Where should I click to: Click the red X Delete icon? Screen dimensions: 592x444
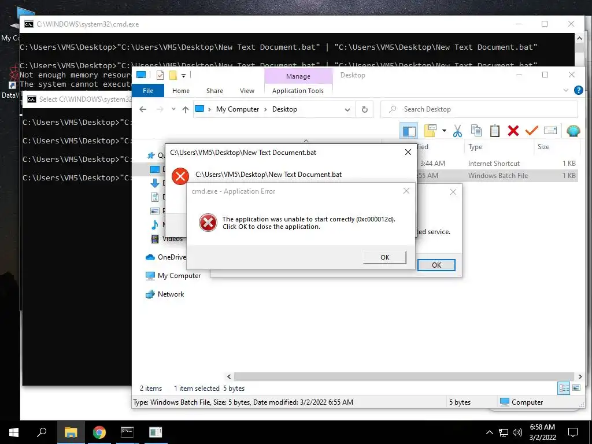pyautogui.click(x=513, y=131)
